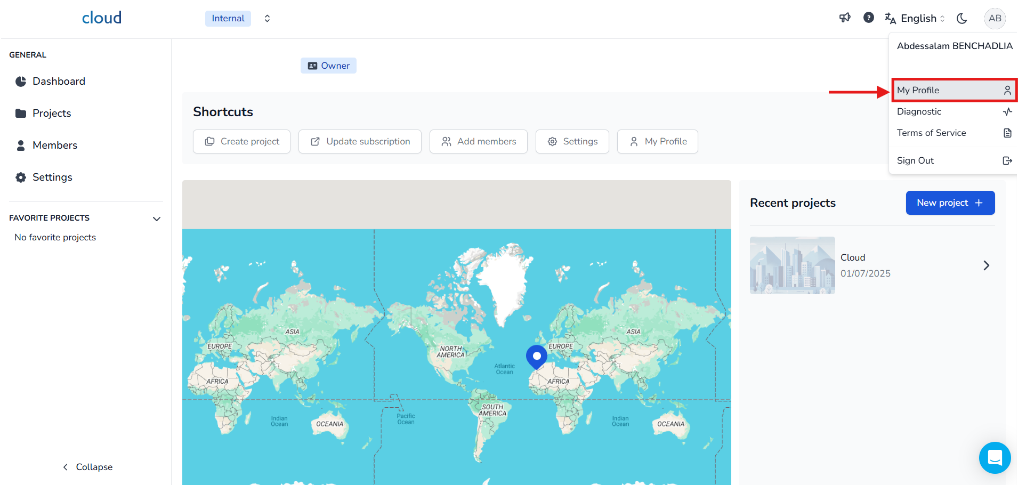This screenshot has width=1018, height=485.
Task: Click the Create project shortcut
Action: point(241,142)
